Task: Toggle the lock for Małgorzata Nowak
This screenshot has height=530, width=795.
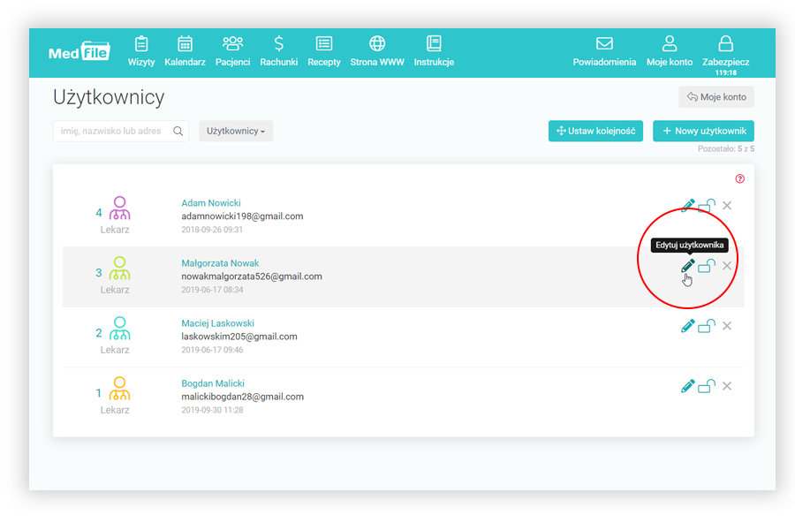Action: click(x=707, y=266)
